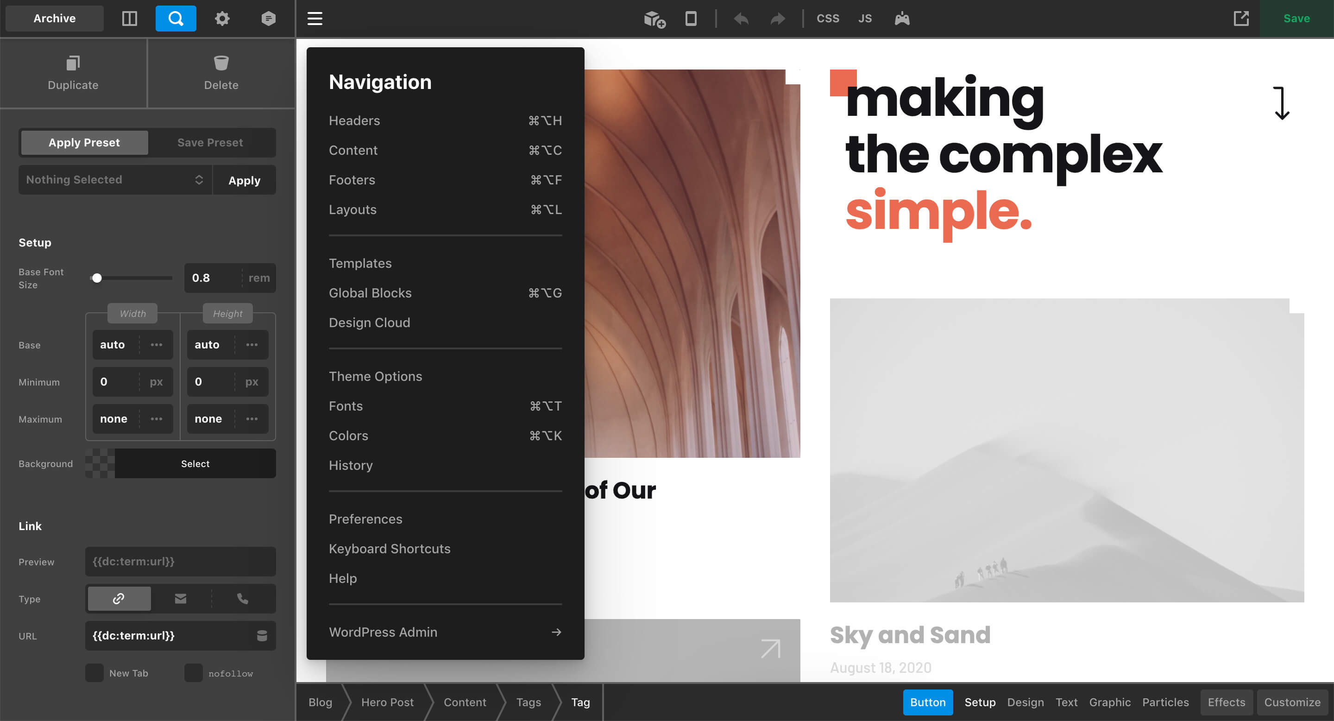
Task: Enable the New Tab checkbox
Action: 94,672
